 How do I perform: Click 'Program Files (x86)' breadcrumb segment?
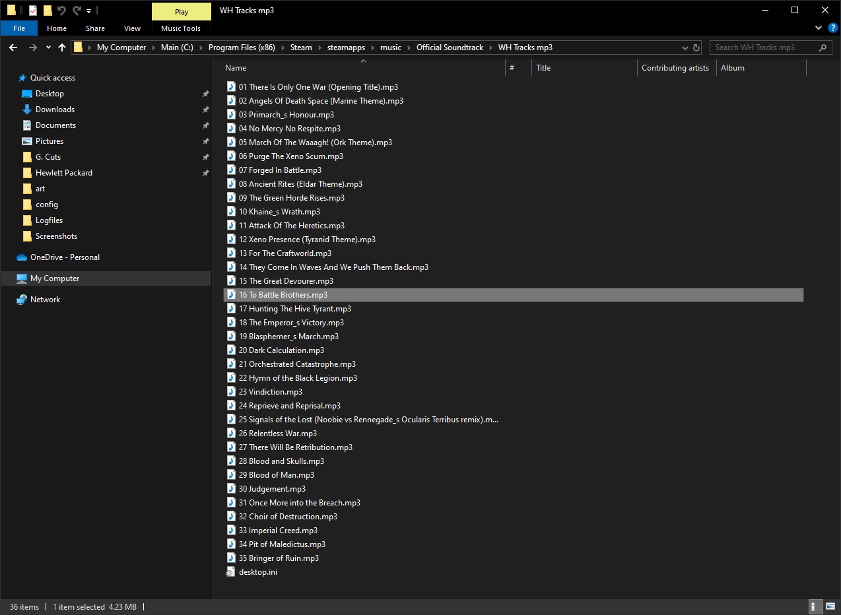pyautogui.click(x=242, y=48)
